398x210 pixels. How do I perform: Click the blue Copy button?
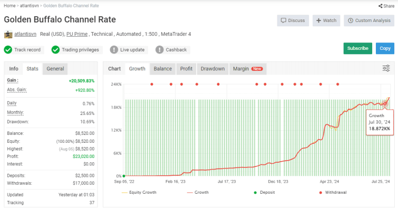pyautogui.click(x=385, y=48)
